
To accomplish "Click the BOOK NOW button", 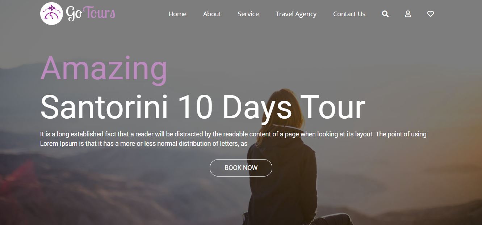I will coord(241,168).
